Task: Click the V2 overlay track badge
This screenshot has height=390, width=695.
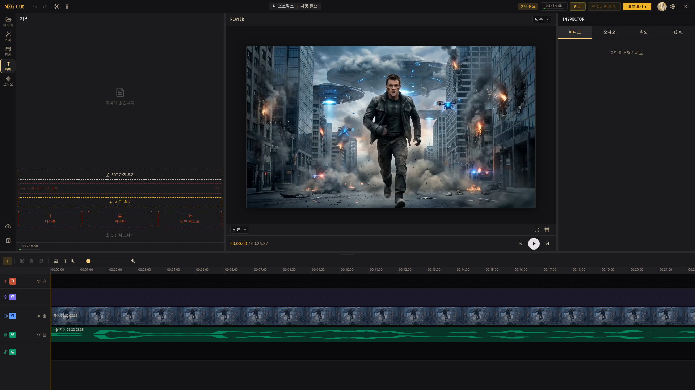Action: [x=13, y=297]
